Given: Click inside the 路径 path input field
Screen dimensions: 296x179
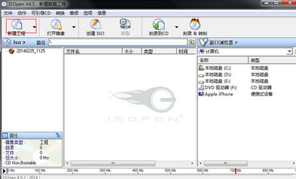Looking at the screenshot, I should [118, 42].
